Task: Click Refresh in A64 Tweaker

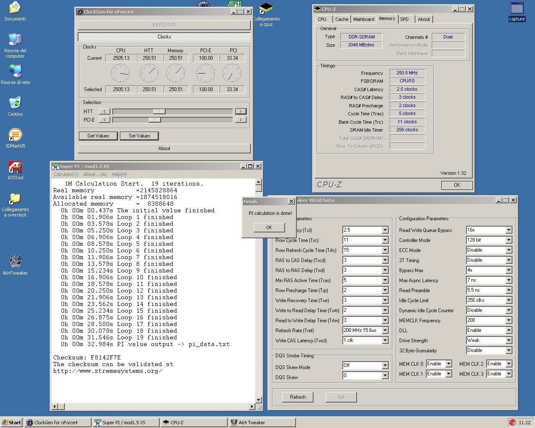Action: [x=298, y=397]
